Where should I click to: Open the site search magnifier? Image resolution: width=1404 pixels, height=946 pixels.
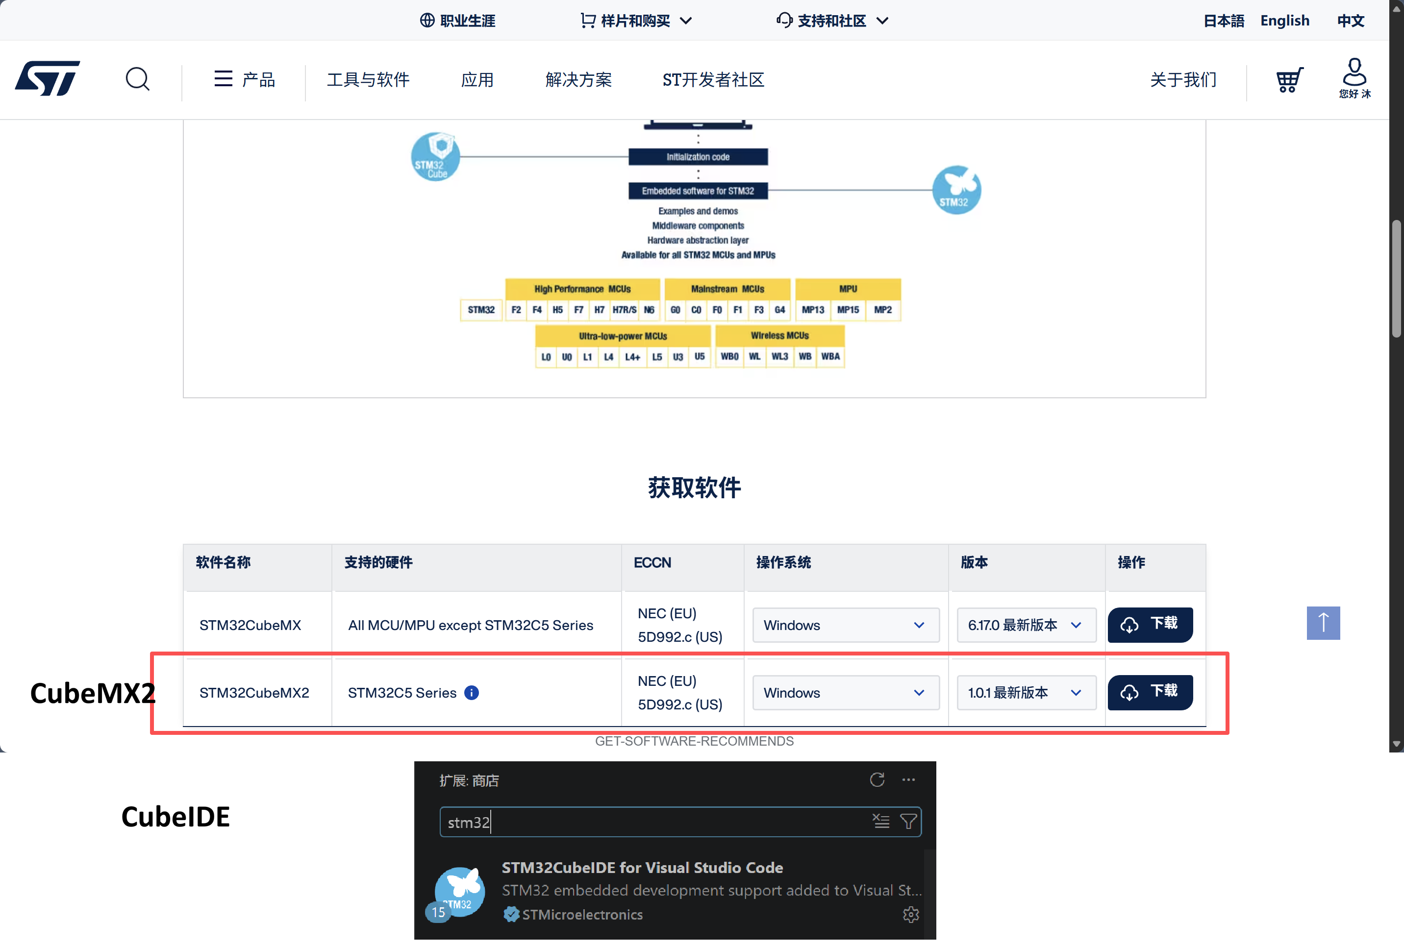pos(138,79)
